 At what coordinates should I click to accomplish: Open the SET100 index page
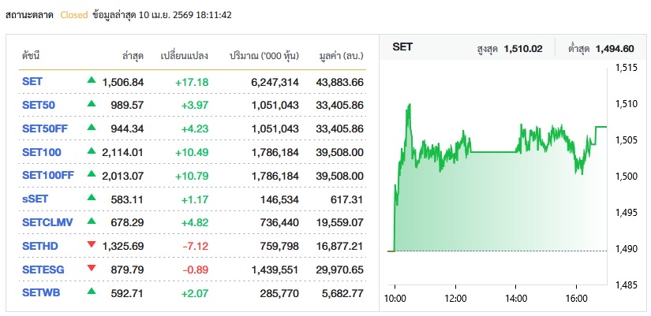point(42,152)
